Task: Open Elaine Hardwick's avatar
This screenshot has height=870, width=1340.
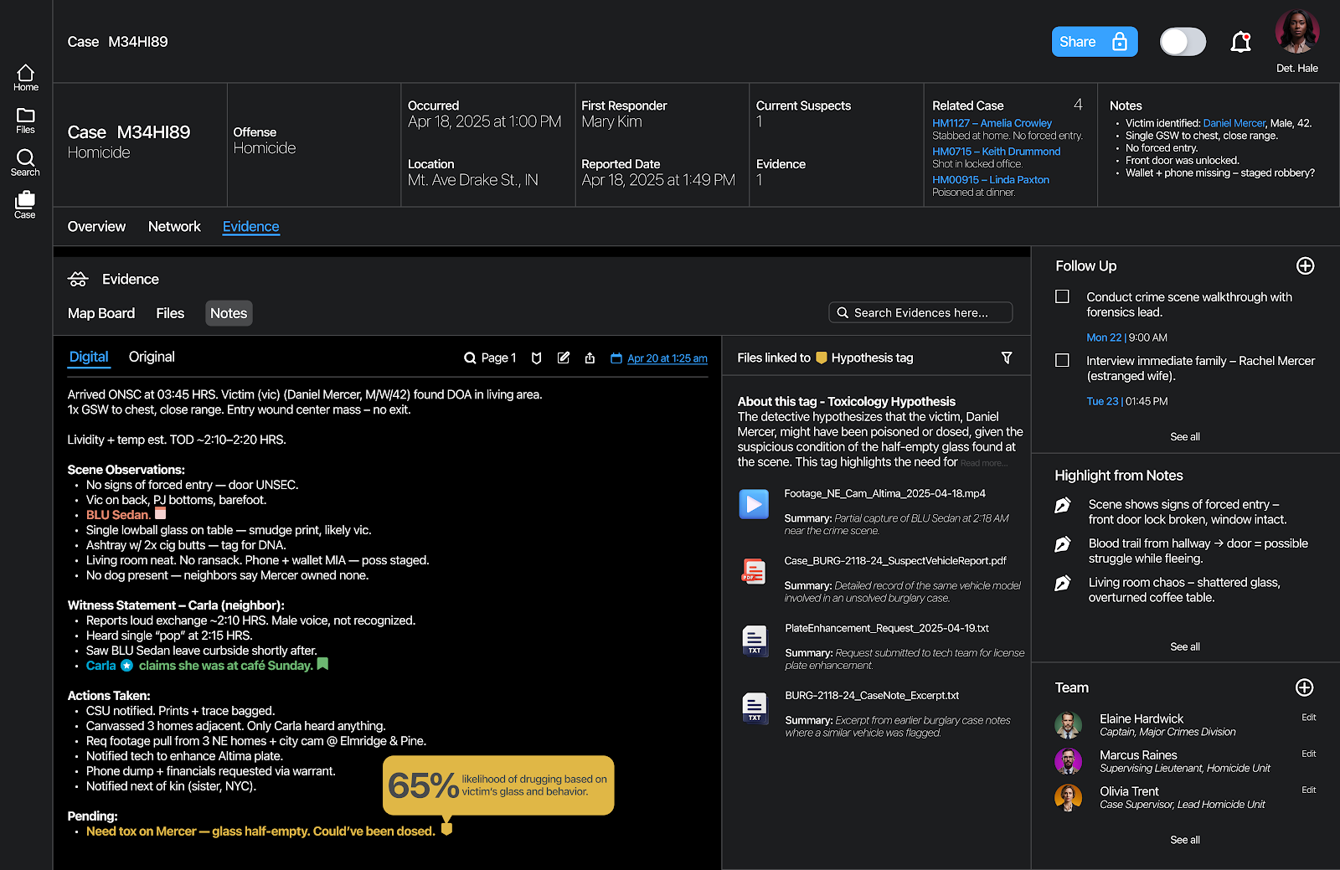Action: [x=1068, y=725]
